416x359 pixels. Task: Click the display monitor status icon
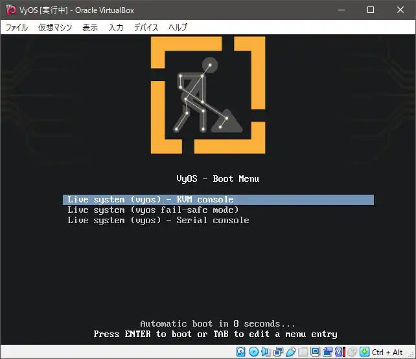[315, 352]
